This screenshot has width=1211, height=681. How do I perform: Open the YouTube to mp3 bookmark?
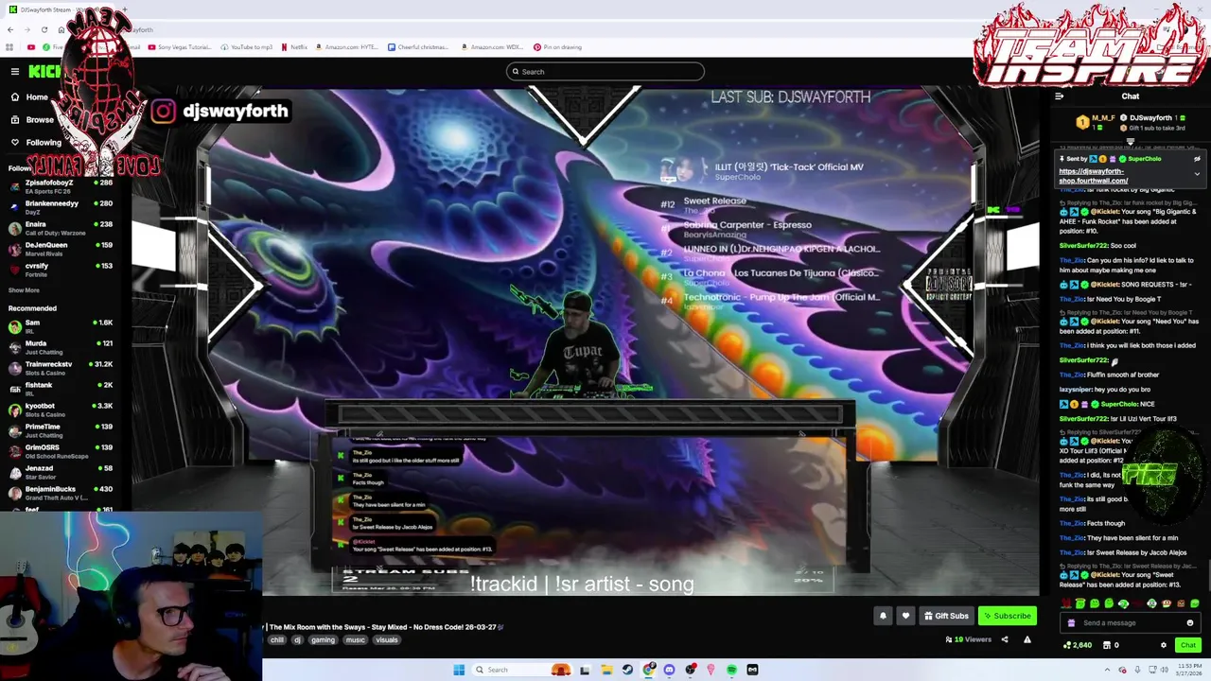(x=246, y=47)
